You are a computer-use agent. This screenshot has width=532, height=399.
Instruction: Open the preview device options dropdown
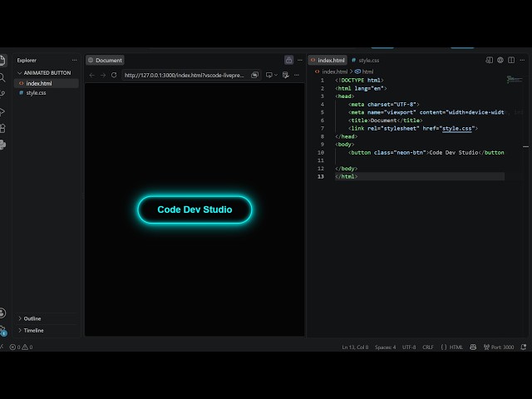coord(272,75)
